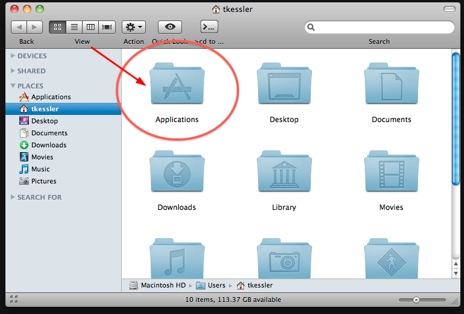The image size is (464, 314).
Task: Select Music in the sidebar
Action: (x=63, y=169)
